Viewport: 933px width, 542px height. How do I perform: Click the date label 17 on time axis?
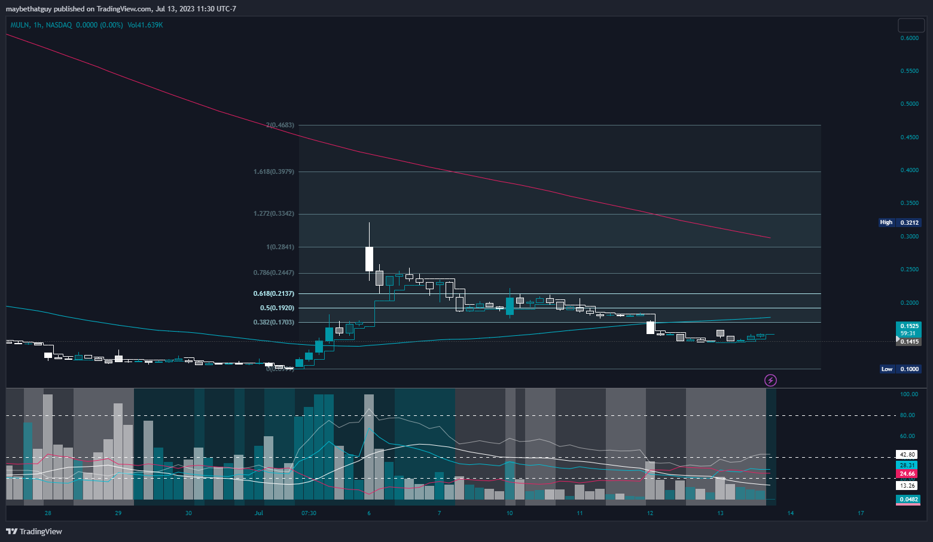pyautogui.click(x=861, y=513)
